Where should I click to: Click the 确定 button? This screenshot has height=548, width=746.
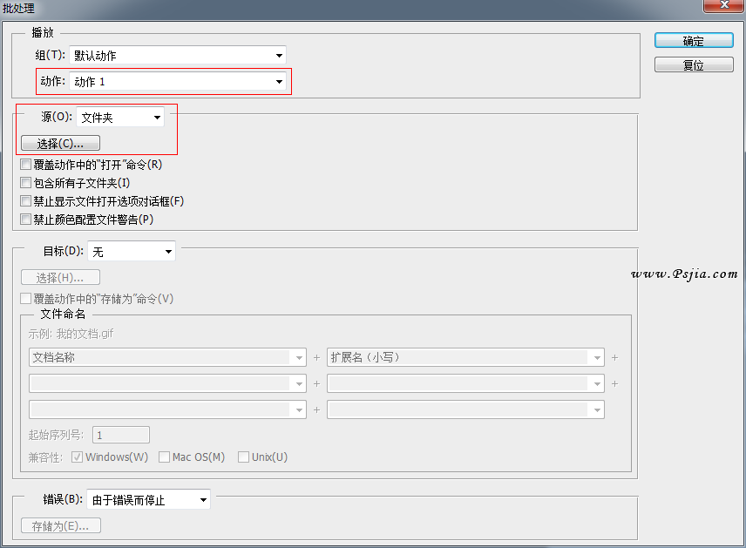(693, 41)
